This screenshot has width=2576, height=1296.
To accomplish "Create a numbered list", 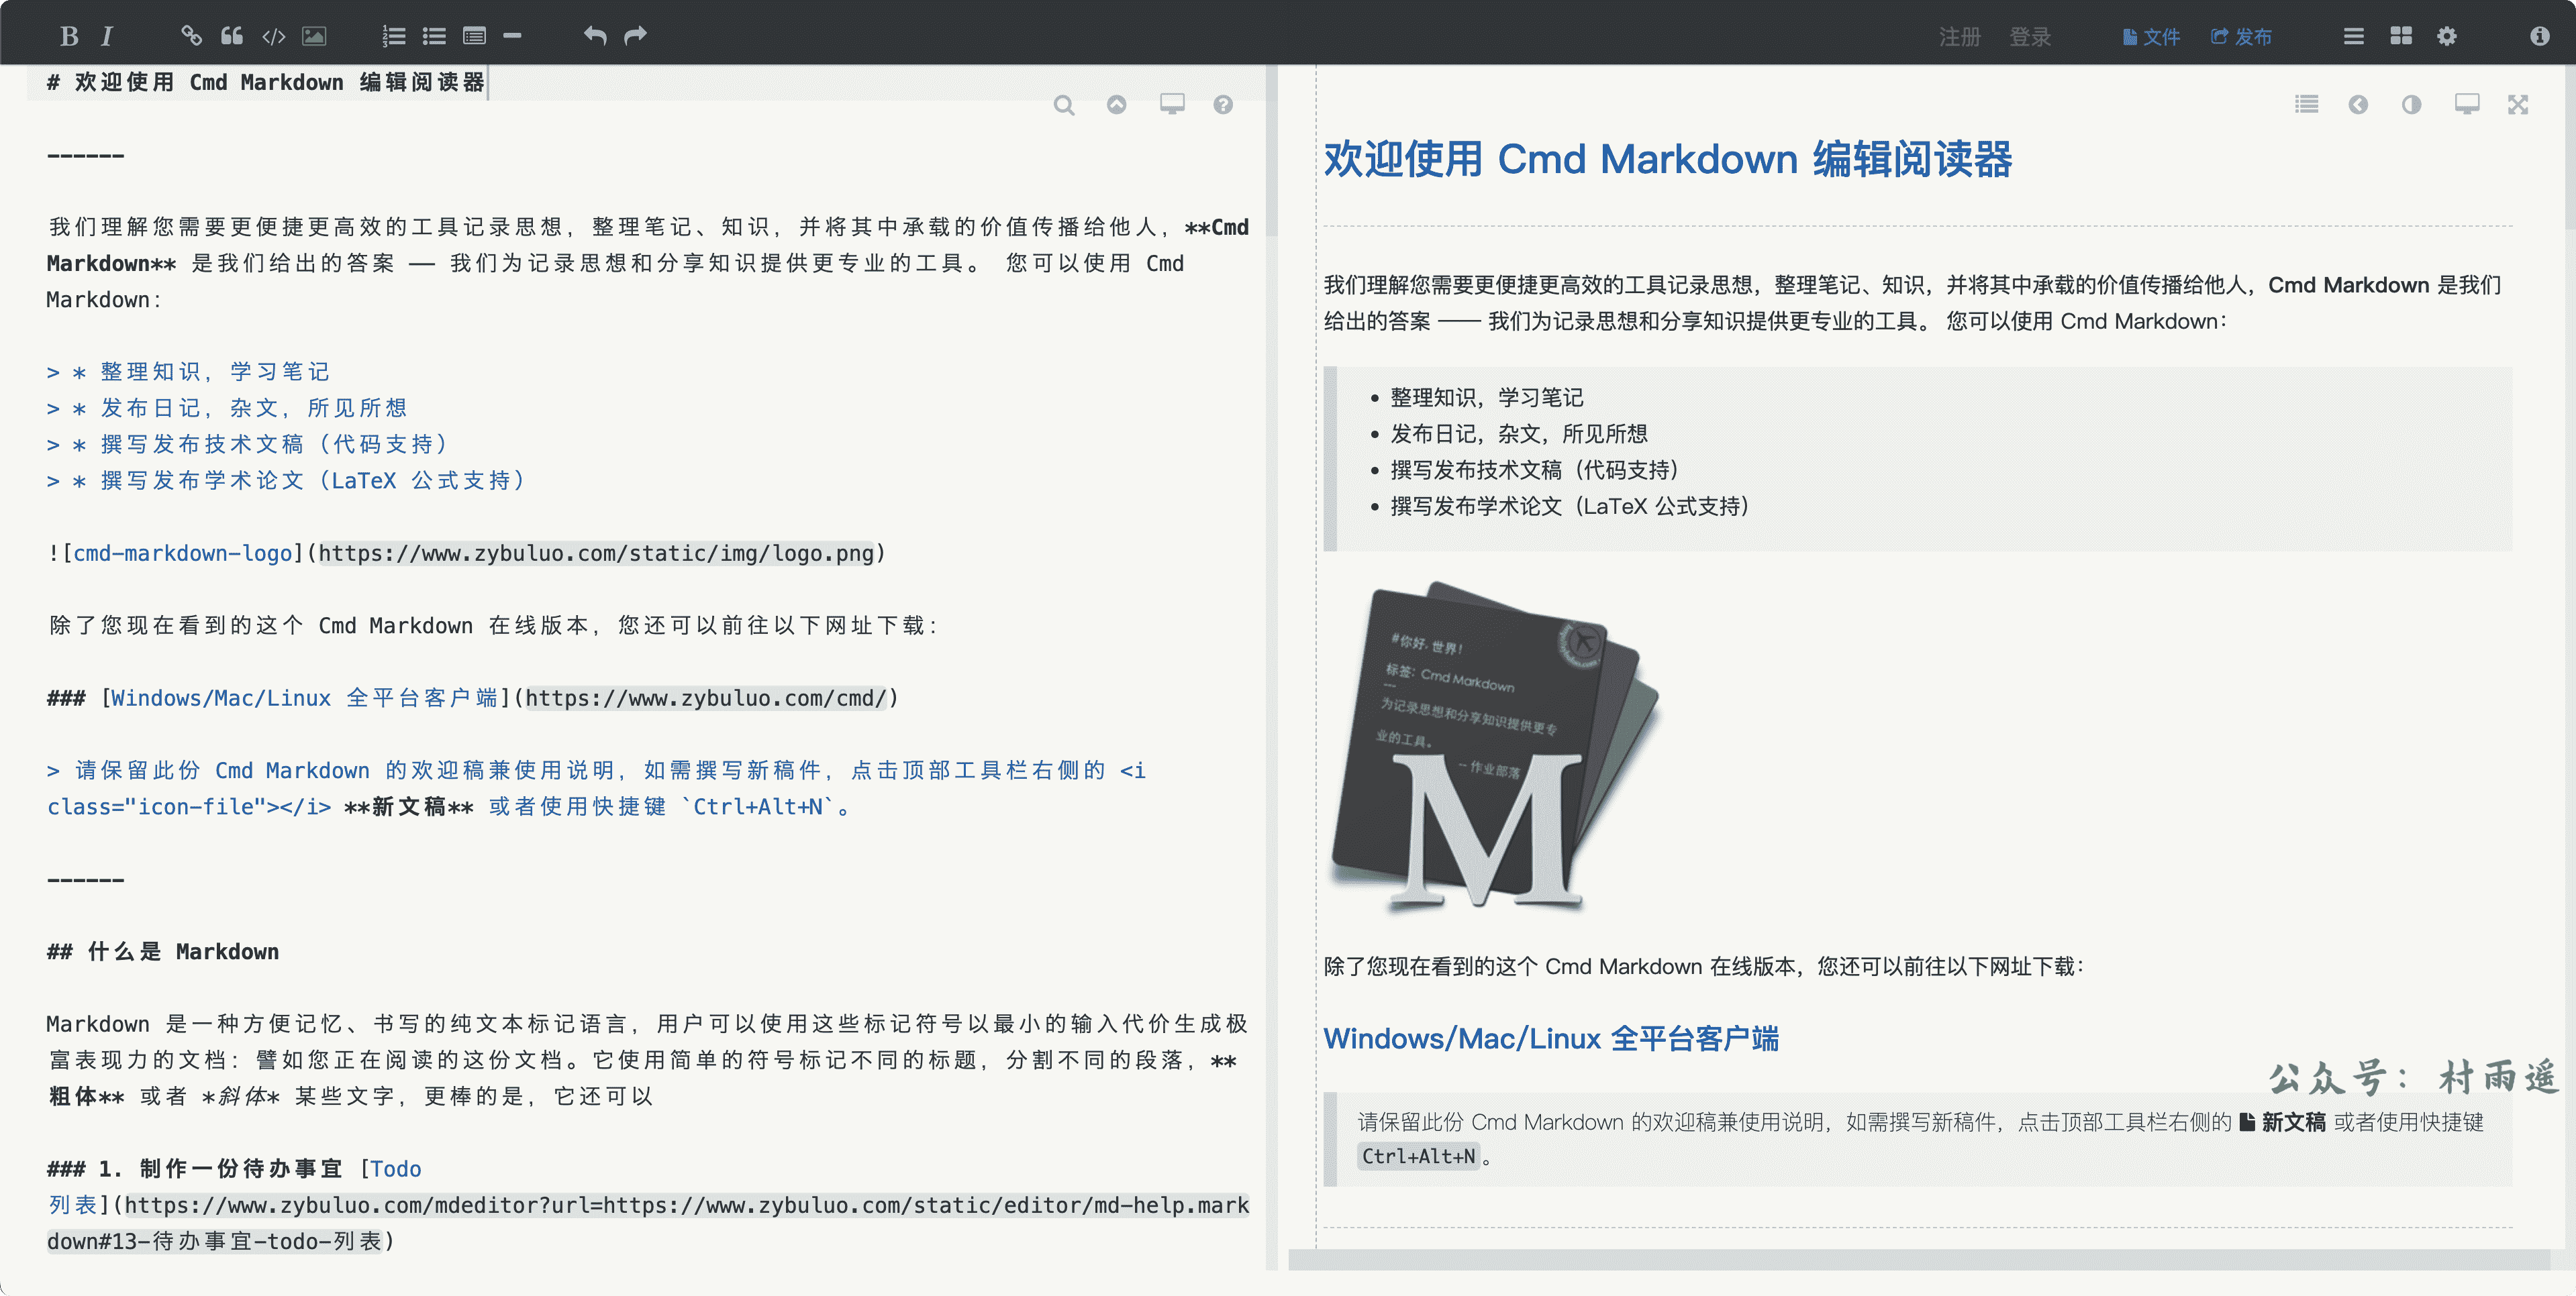I will pos(394,37).
